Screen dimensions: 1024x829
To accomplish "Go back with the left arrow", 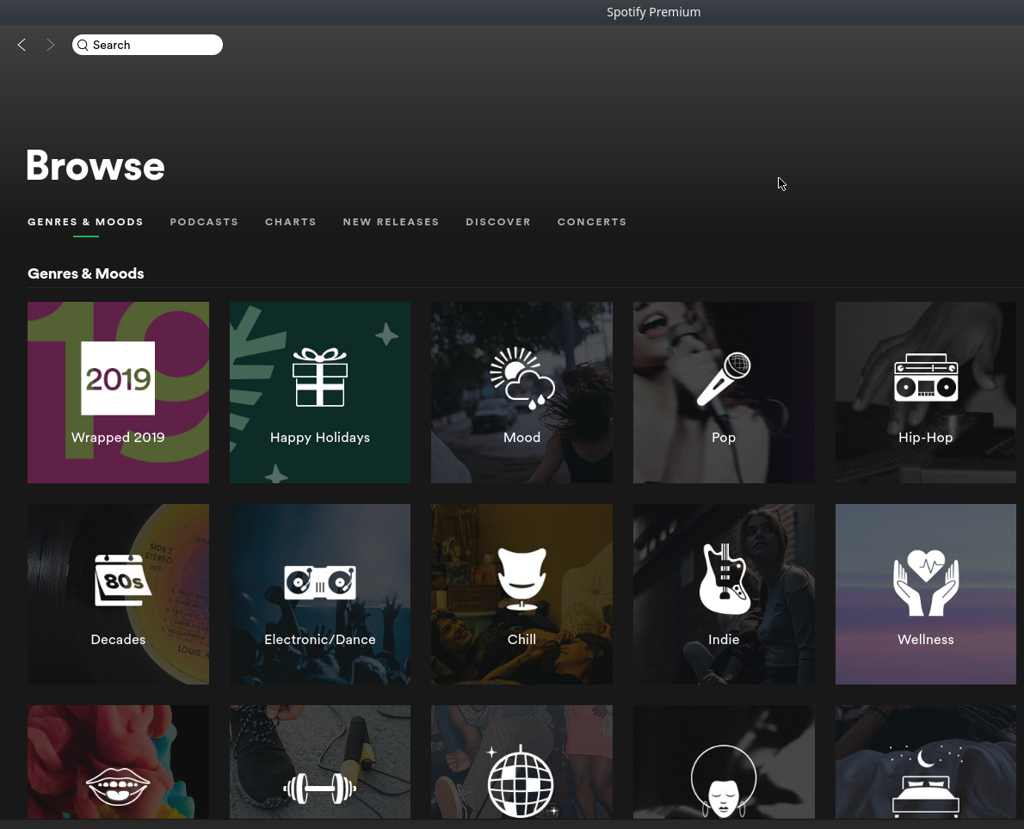I will click(22, 45).
